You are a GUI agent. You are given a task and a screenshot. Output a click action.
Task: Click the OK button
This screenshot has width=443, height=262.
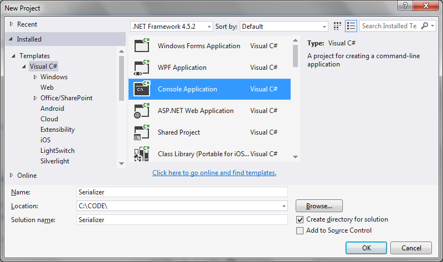coord(366,248)
